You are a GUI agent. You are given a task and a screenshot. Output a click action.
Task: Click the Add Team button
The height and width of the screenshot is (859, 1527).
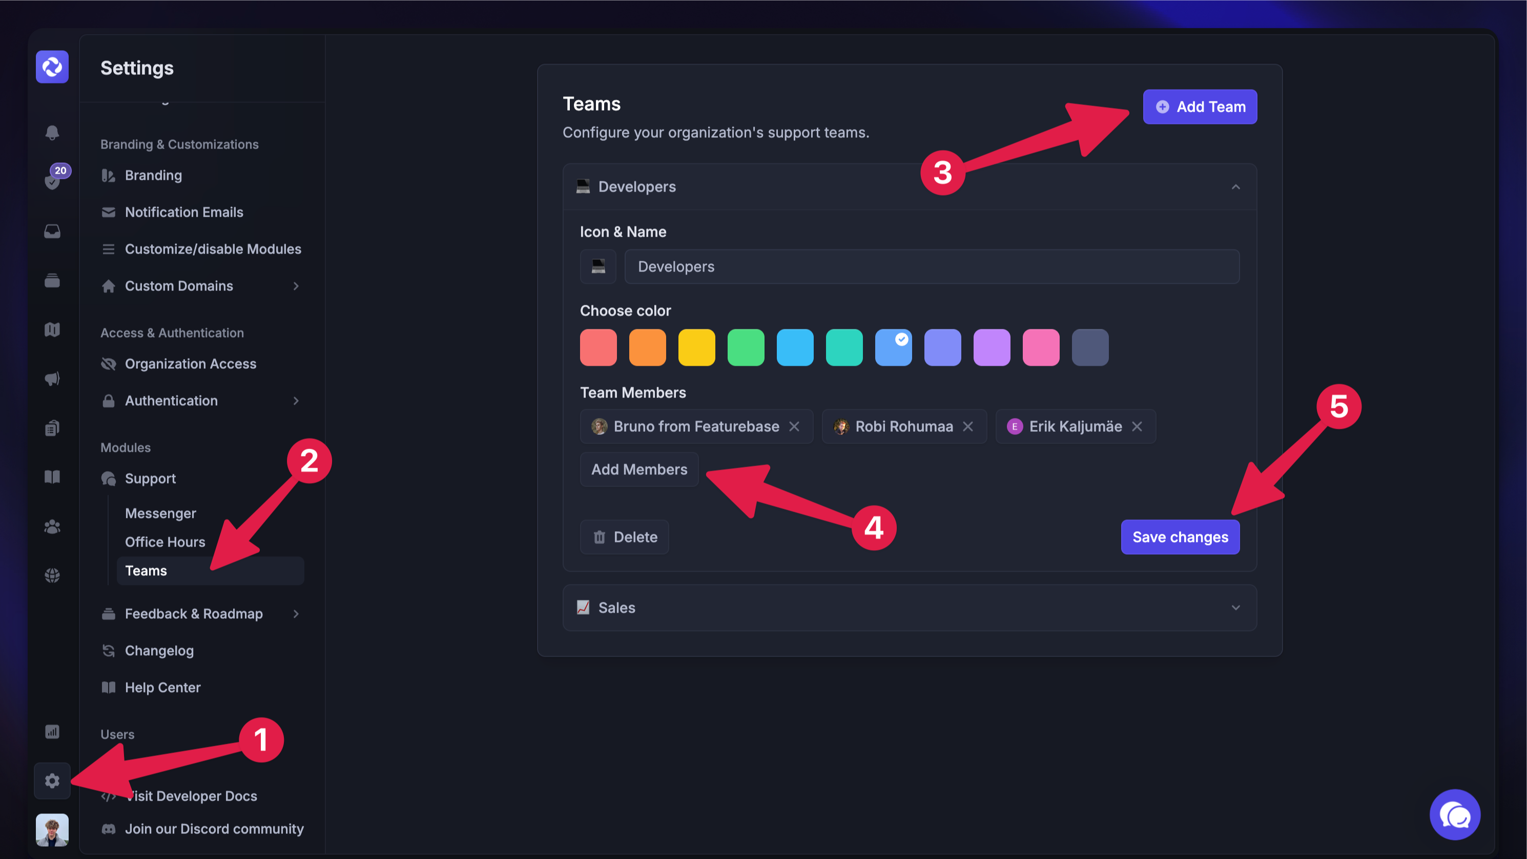[x=1199, y=107]
